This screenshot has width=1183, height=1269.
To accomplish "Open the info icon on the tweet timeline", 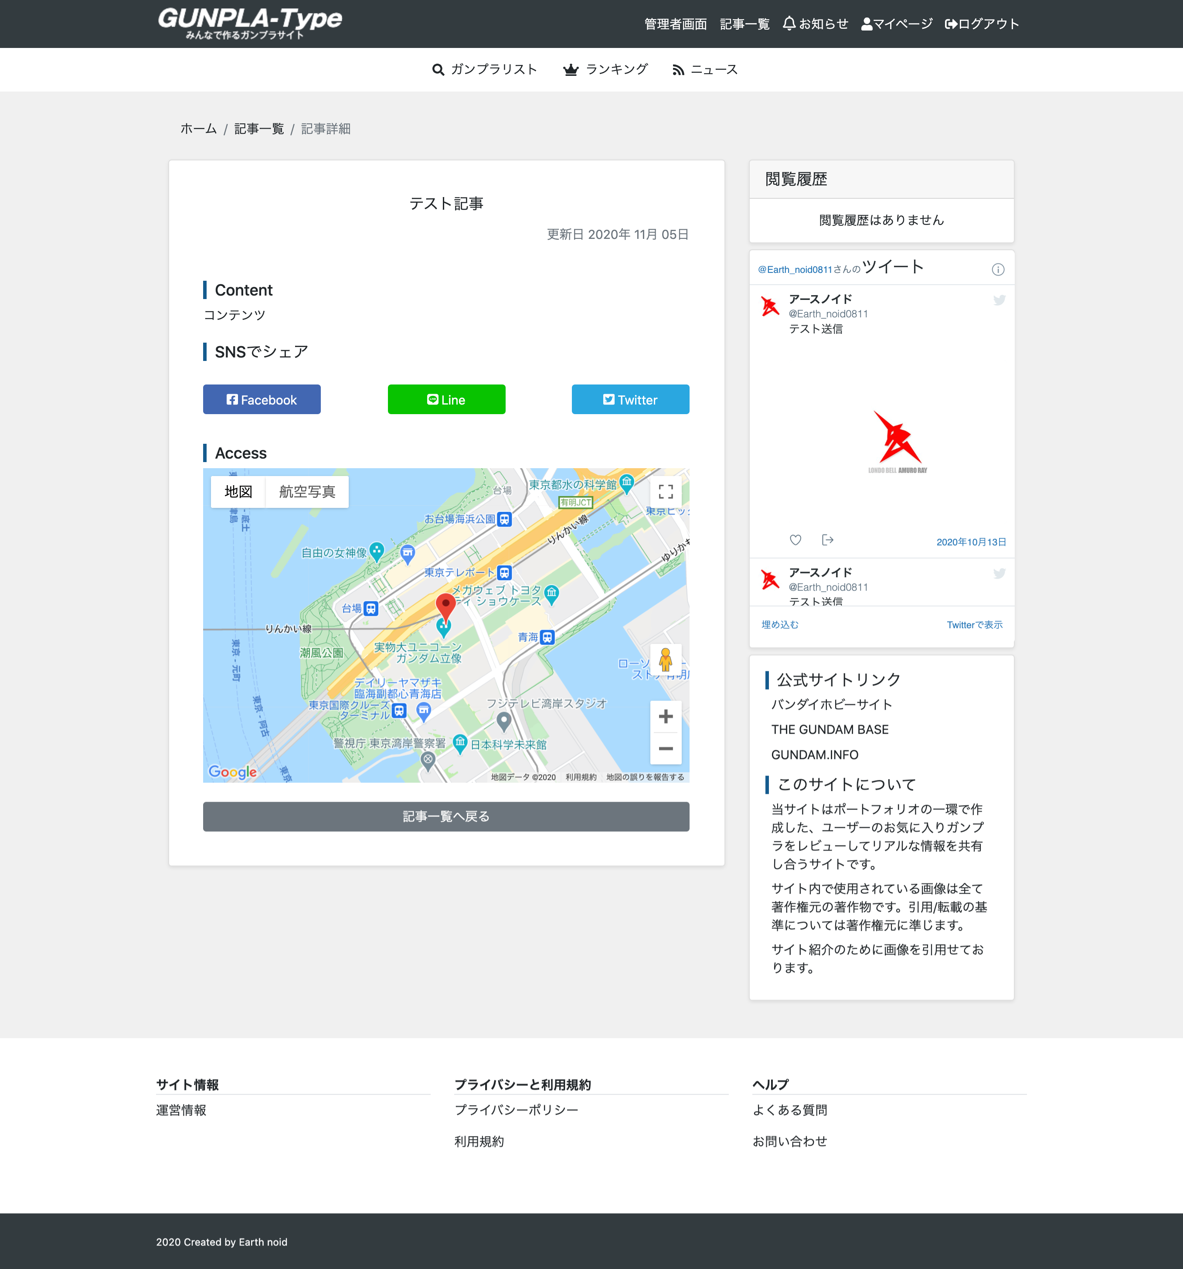I will (999, 269).
